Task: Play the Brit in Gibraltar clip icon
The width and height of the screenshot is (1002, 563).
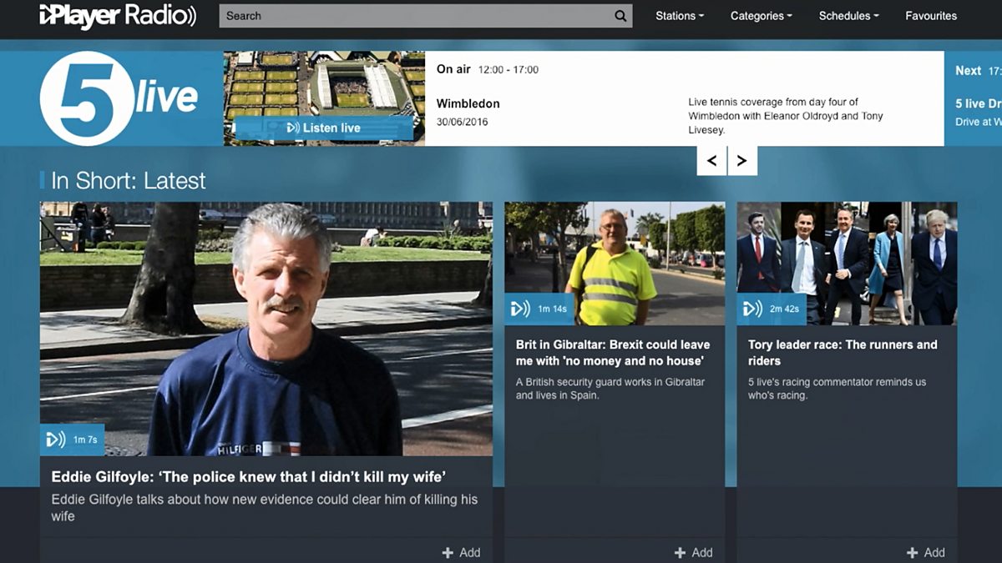Action: coord(521,309)
